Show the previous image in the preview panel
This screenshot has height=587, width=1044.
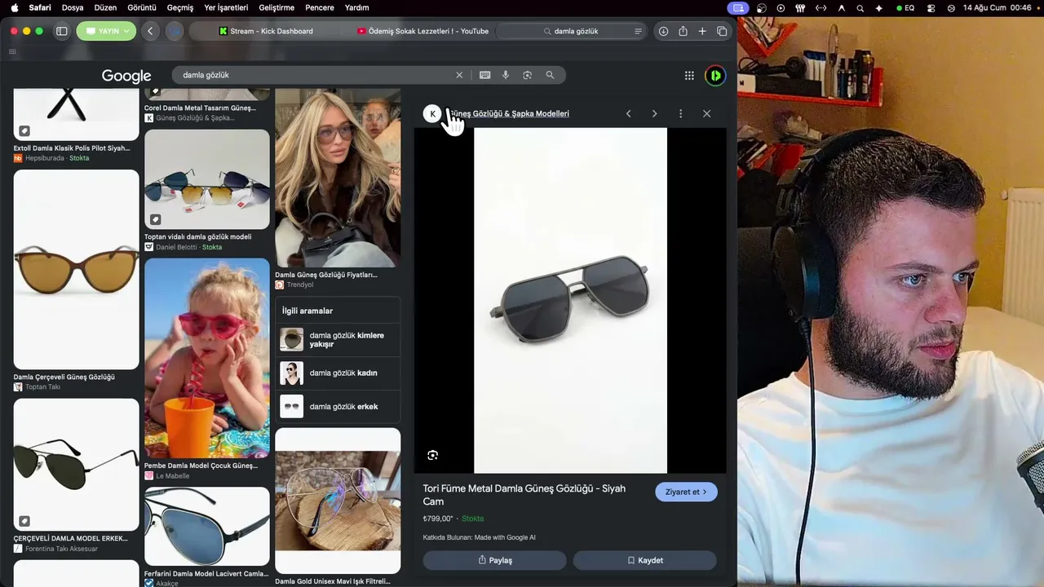click(628, 113)
